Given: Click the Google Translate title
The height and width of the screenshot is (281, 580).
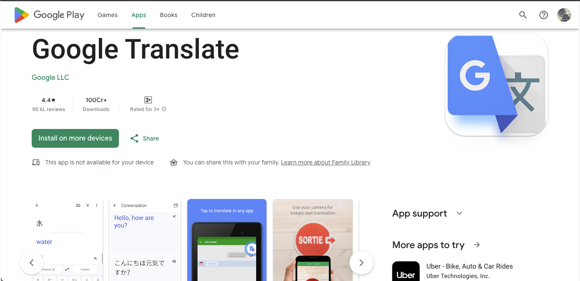Looking at the screenshot, I should 136,49.
